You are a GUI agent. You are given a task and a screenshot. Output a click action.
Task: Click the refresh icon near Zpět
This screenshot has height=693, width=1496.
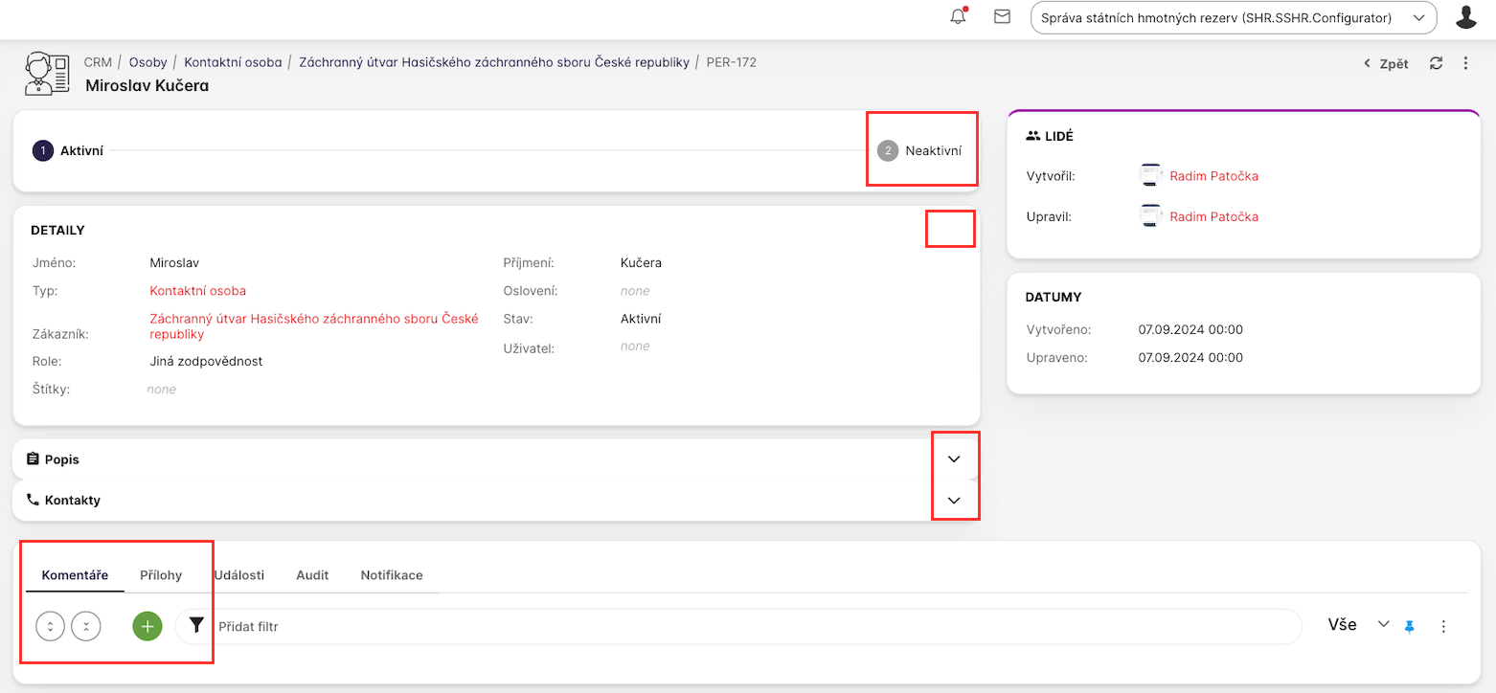tap(1436, 63)
